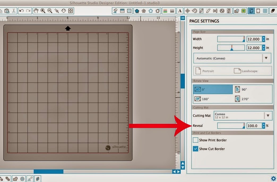
Task: Click the Paste clipboard icon
Action: (7, 11)
